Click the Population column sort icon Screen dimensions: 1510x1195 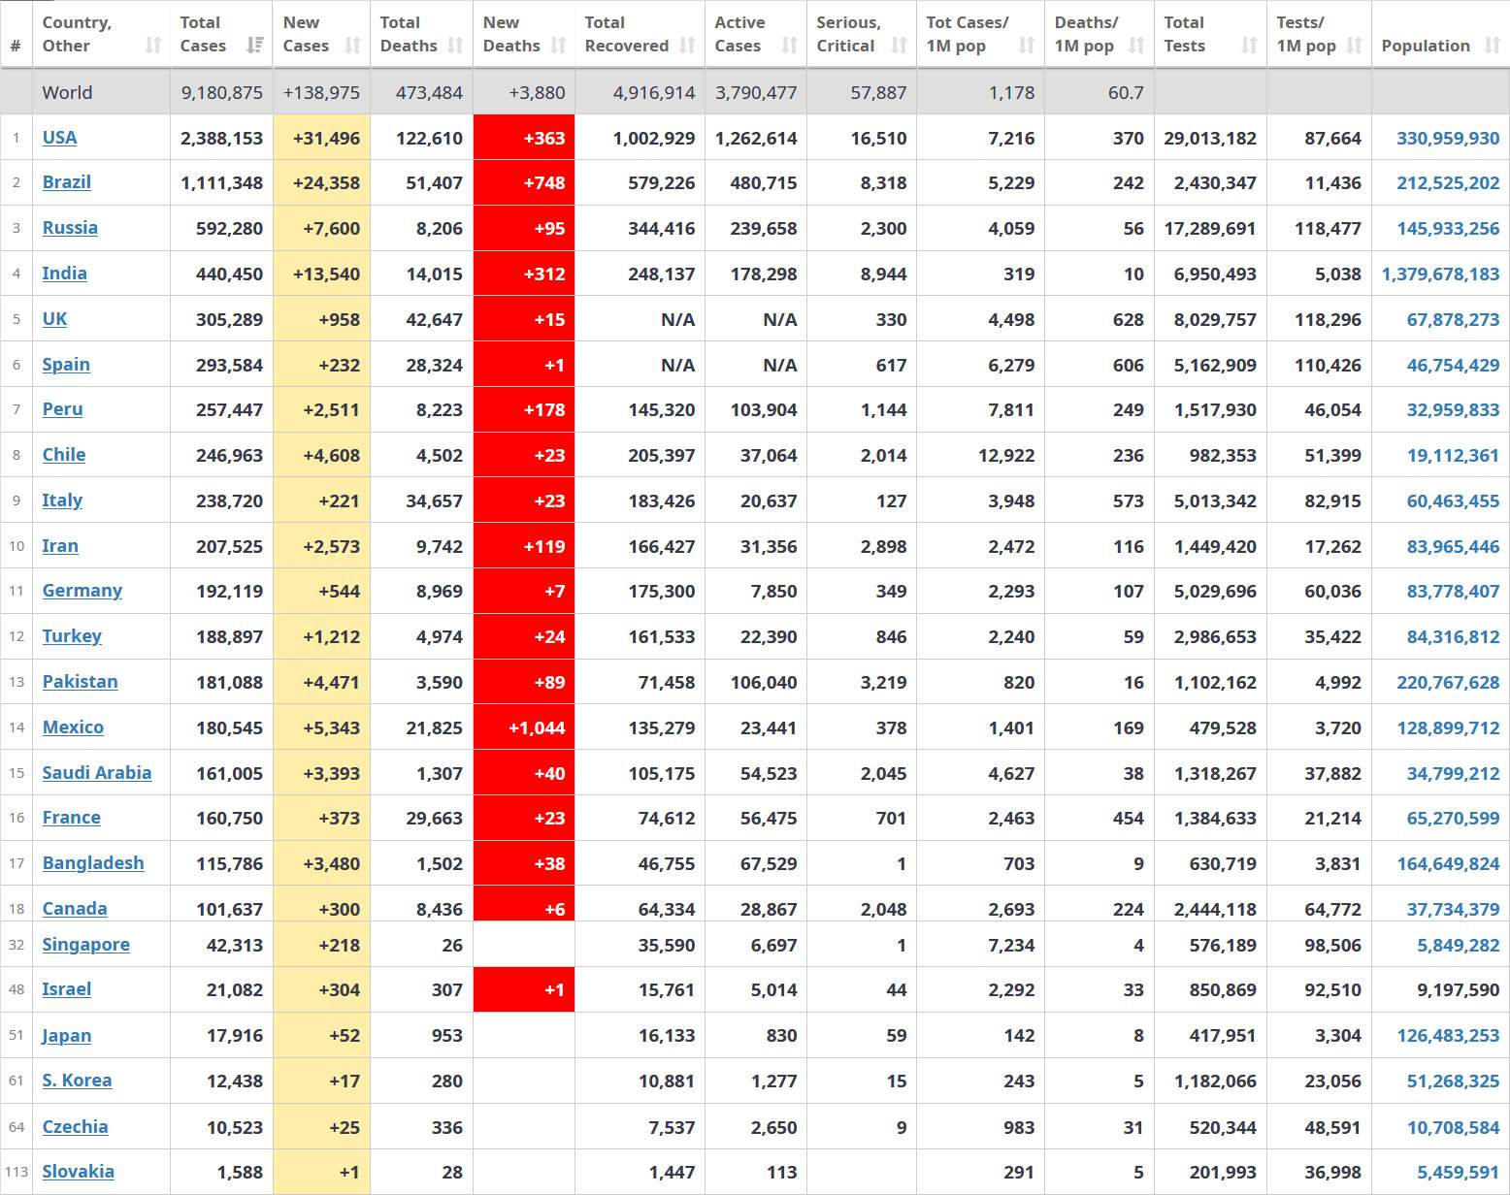pyautogui.click(x=1493, y=46)
